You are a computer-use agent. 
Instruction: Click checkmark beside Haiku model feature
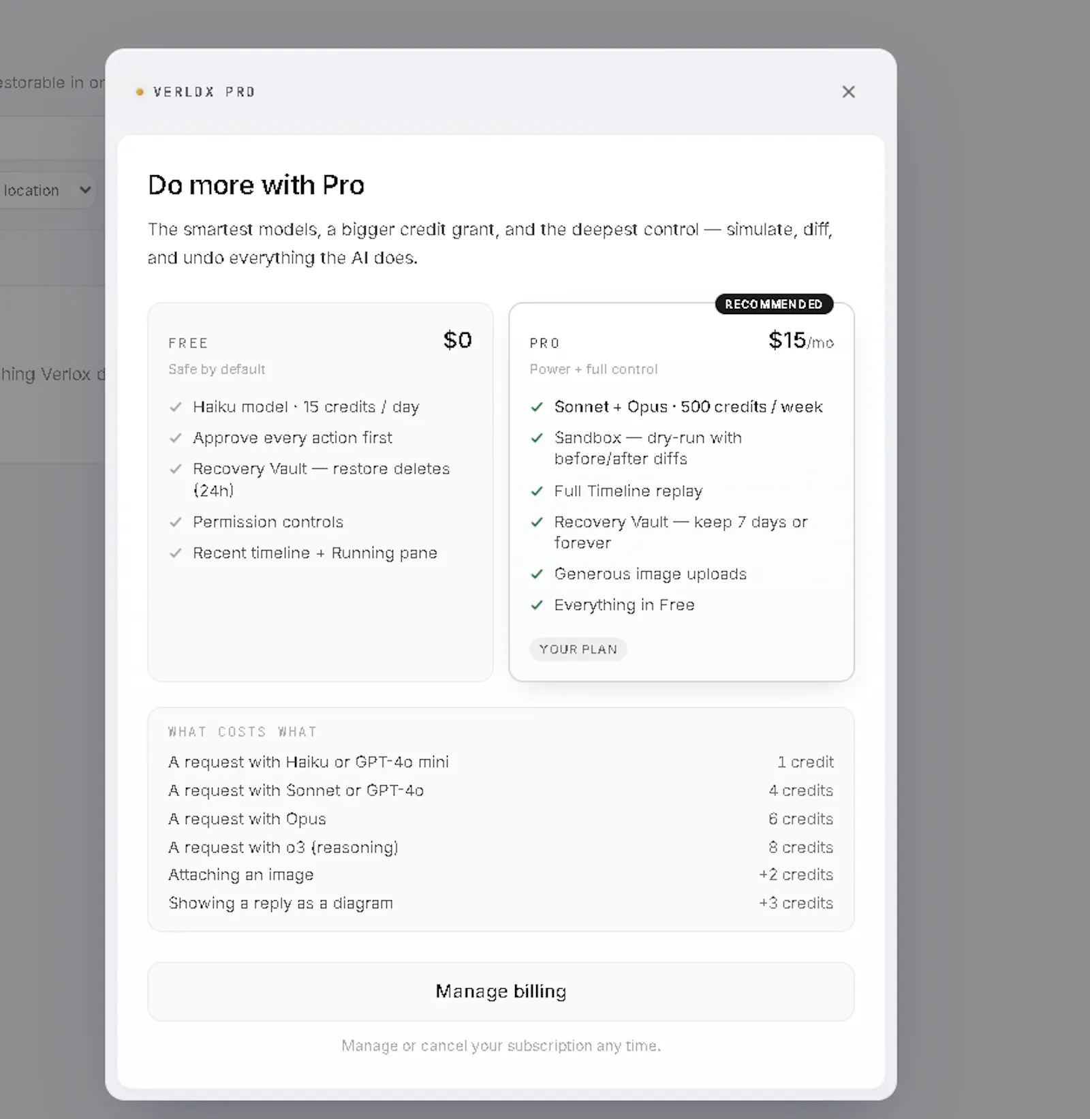pos(176,407)
